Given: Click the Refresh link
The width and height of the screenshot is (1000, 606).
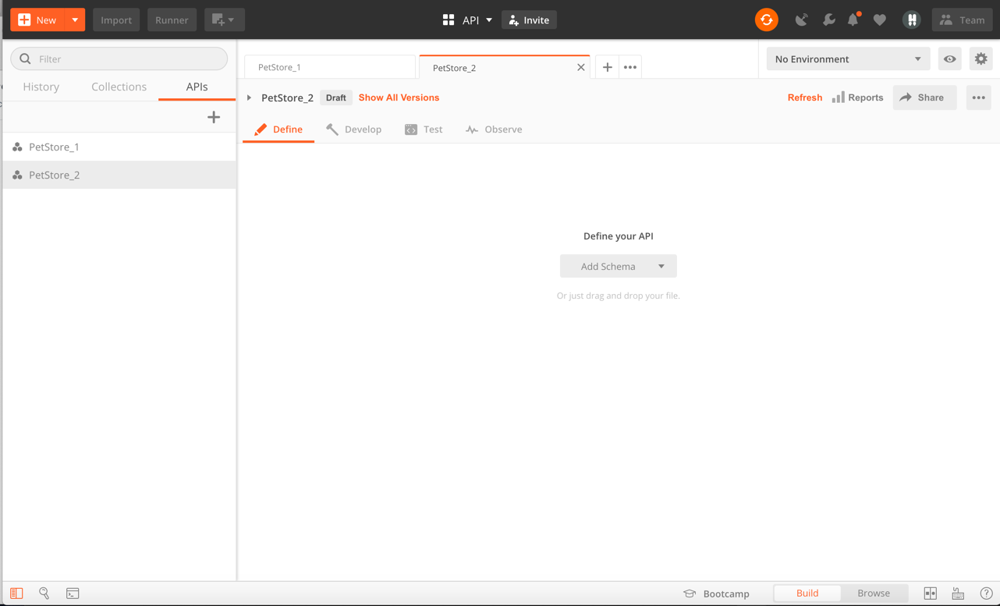Looking at the screenshot, I should point(805,97).
